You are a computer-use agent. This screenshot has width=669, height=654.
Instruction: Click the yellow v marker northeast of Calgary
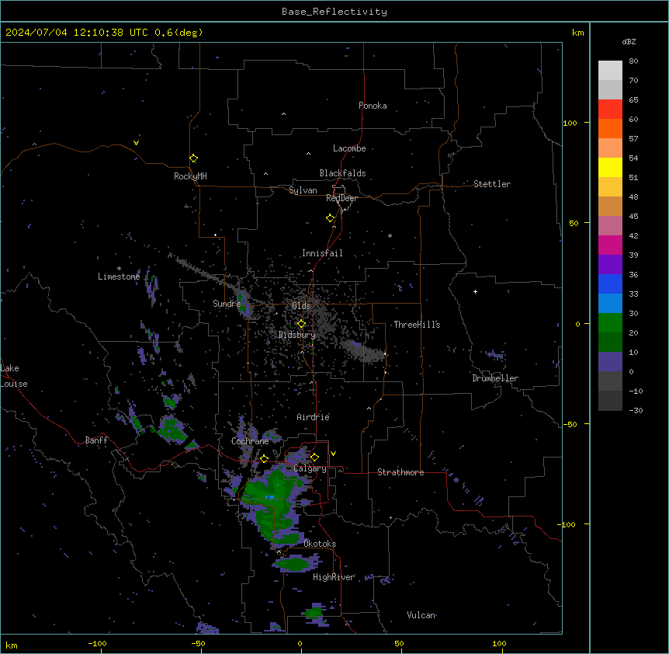(x=333, y=454)
